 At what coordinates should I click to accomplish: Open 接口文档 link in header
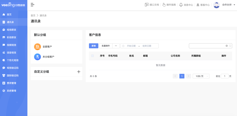(154, 5)
